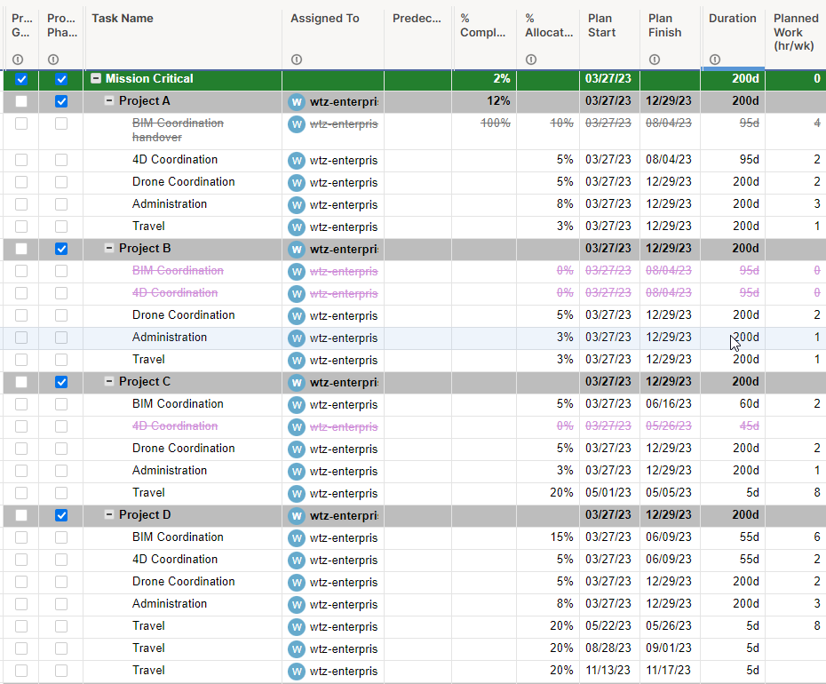Uncheck the Project B phase checkbox

(x=60, y=249)
